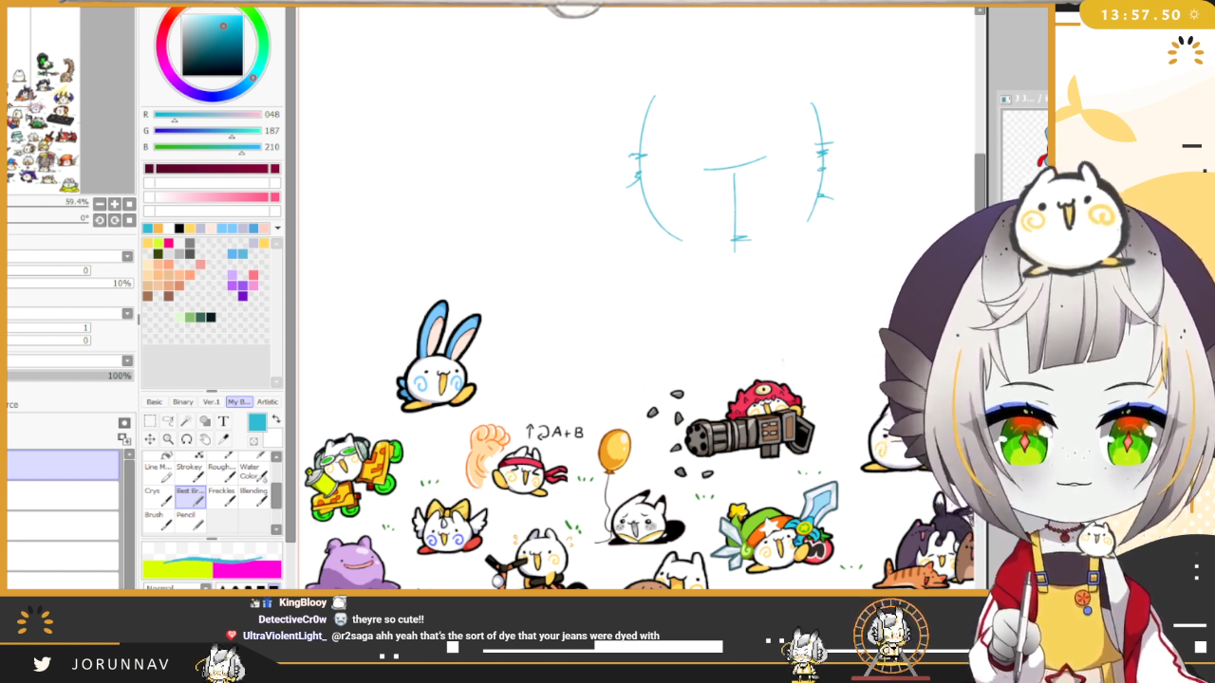The image size is (1215, 683).
Task: Select the rectangular selection tool
Action: pyautogui.click(x=150, y=421)
